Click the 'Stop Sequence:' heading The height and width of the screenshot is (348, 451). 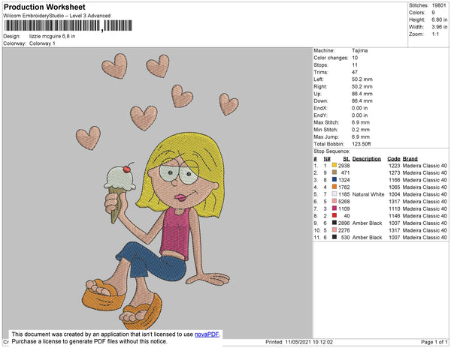pos(331,151)
